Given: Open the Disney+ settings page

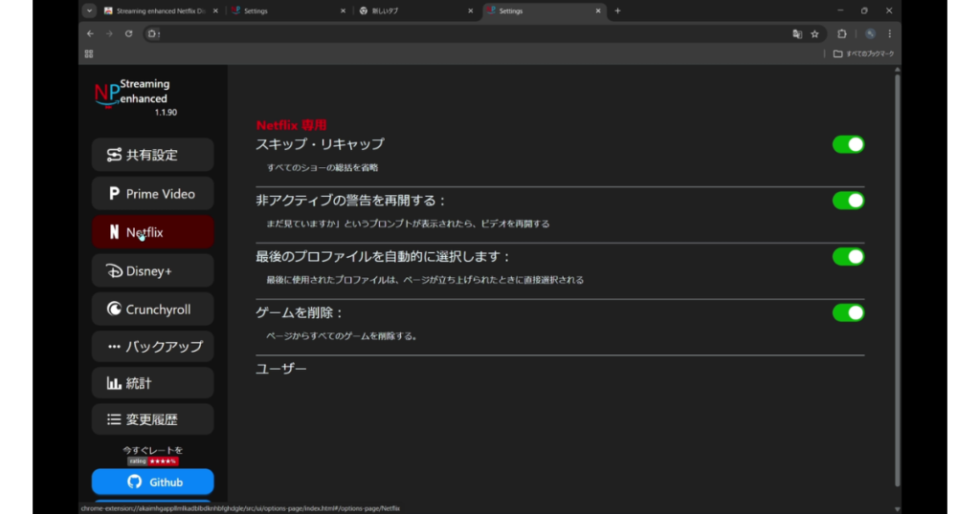Looking at the screenshot, I should tap(152, 271).
